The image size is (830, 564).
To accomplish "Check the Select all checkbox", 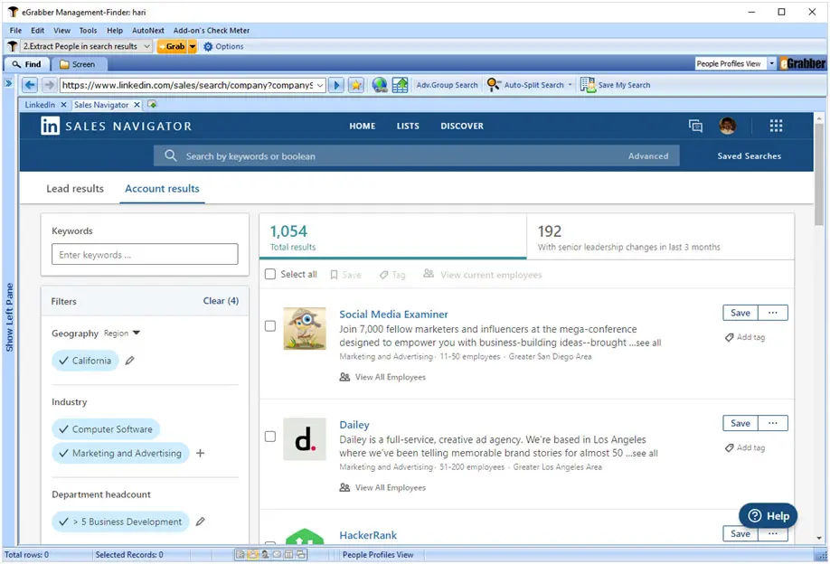I will pyautogui.click(x=270, y=274).
